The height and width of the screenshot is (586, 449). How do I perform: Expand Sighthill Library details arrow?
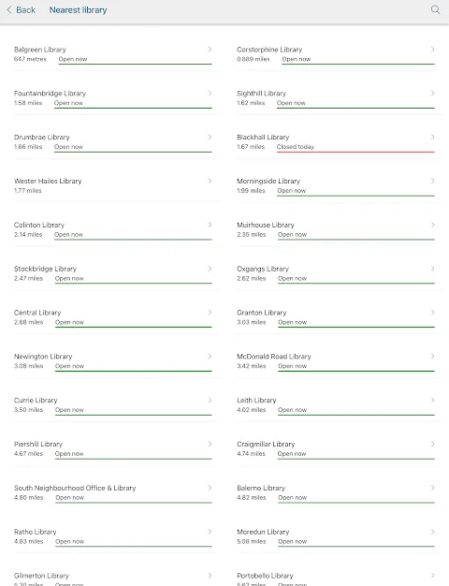[x=432, y=93]
